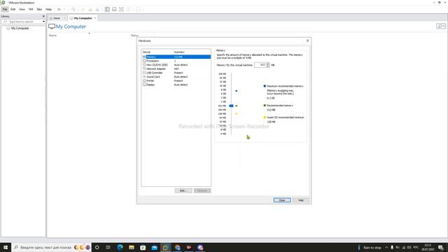448x252 pixels.
Task: Click the thumbnail bar toolbar icon
Action: 114,9
